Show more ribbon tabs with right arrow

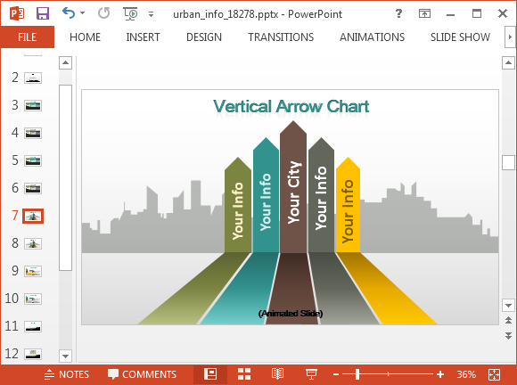coord(510,37)
